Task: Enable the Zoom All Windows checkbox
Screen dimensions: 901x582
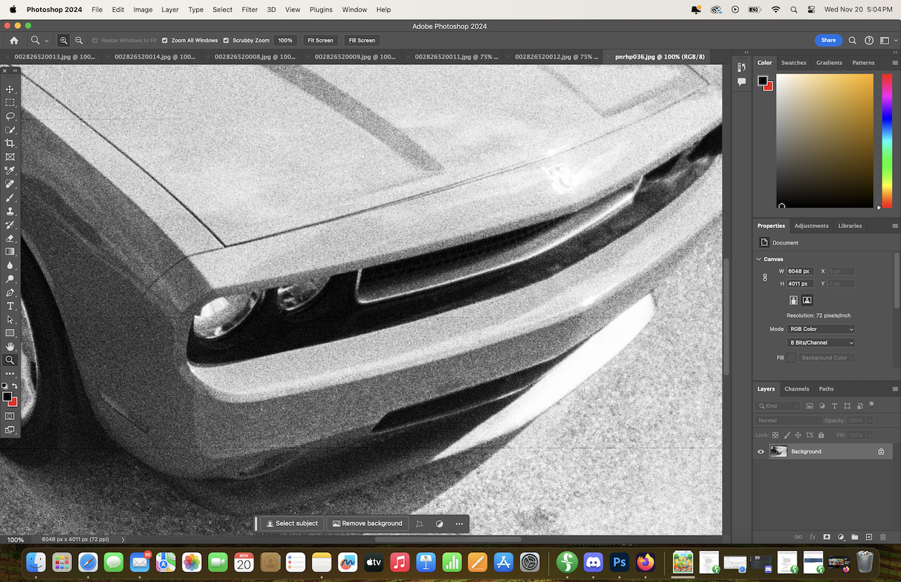Action: coord(165,40)
